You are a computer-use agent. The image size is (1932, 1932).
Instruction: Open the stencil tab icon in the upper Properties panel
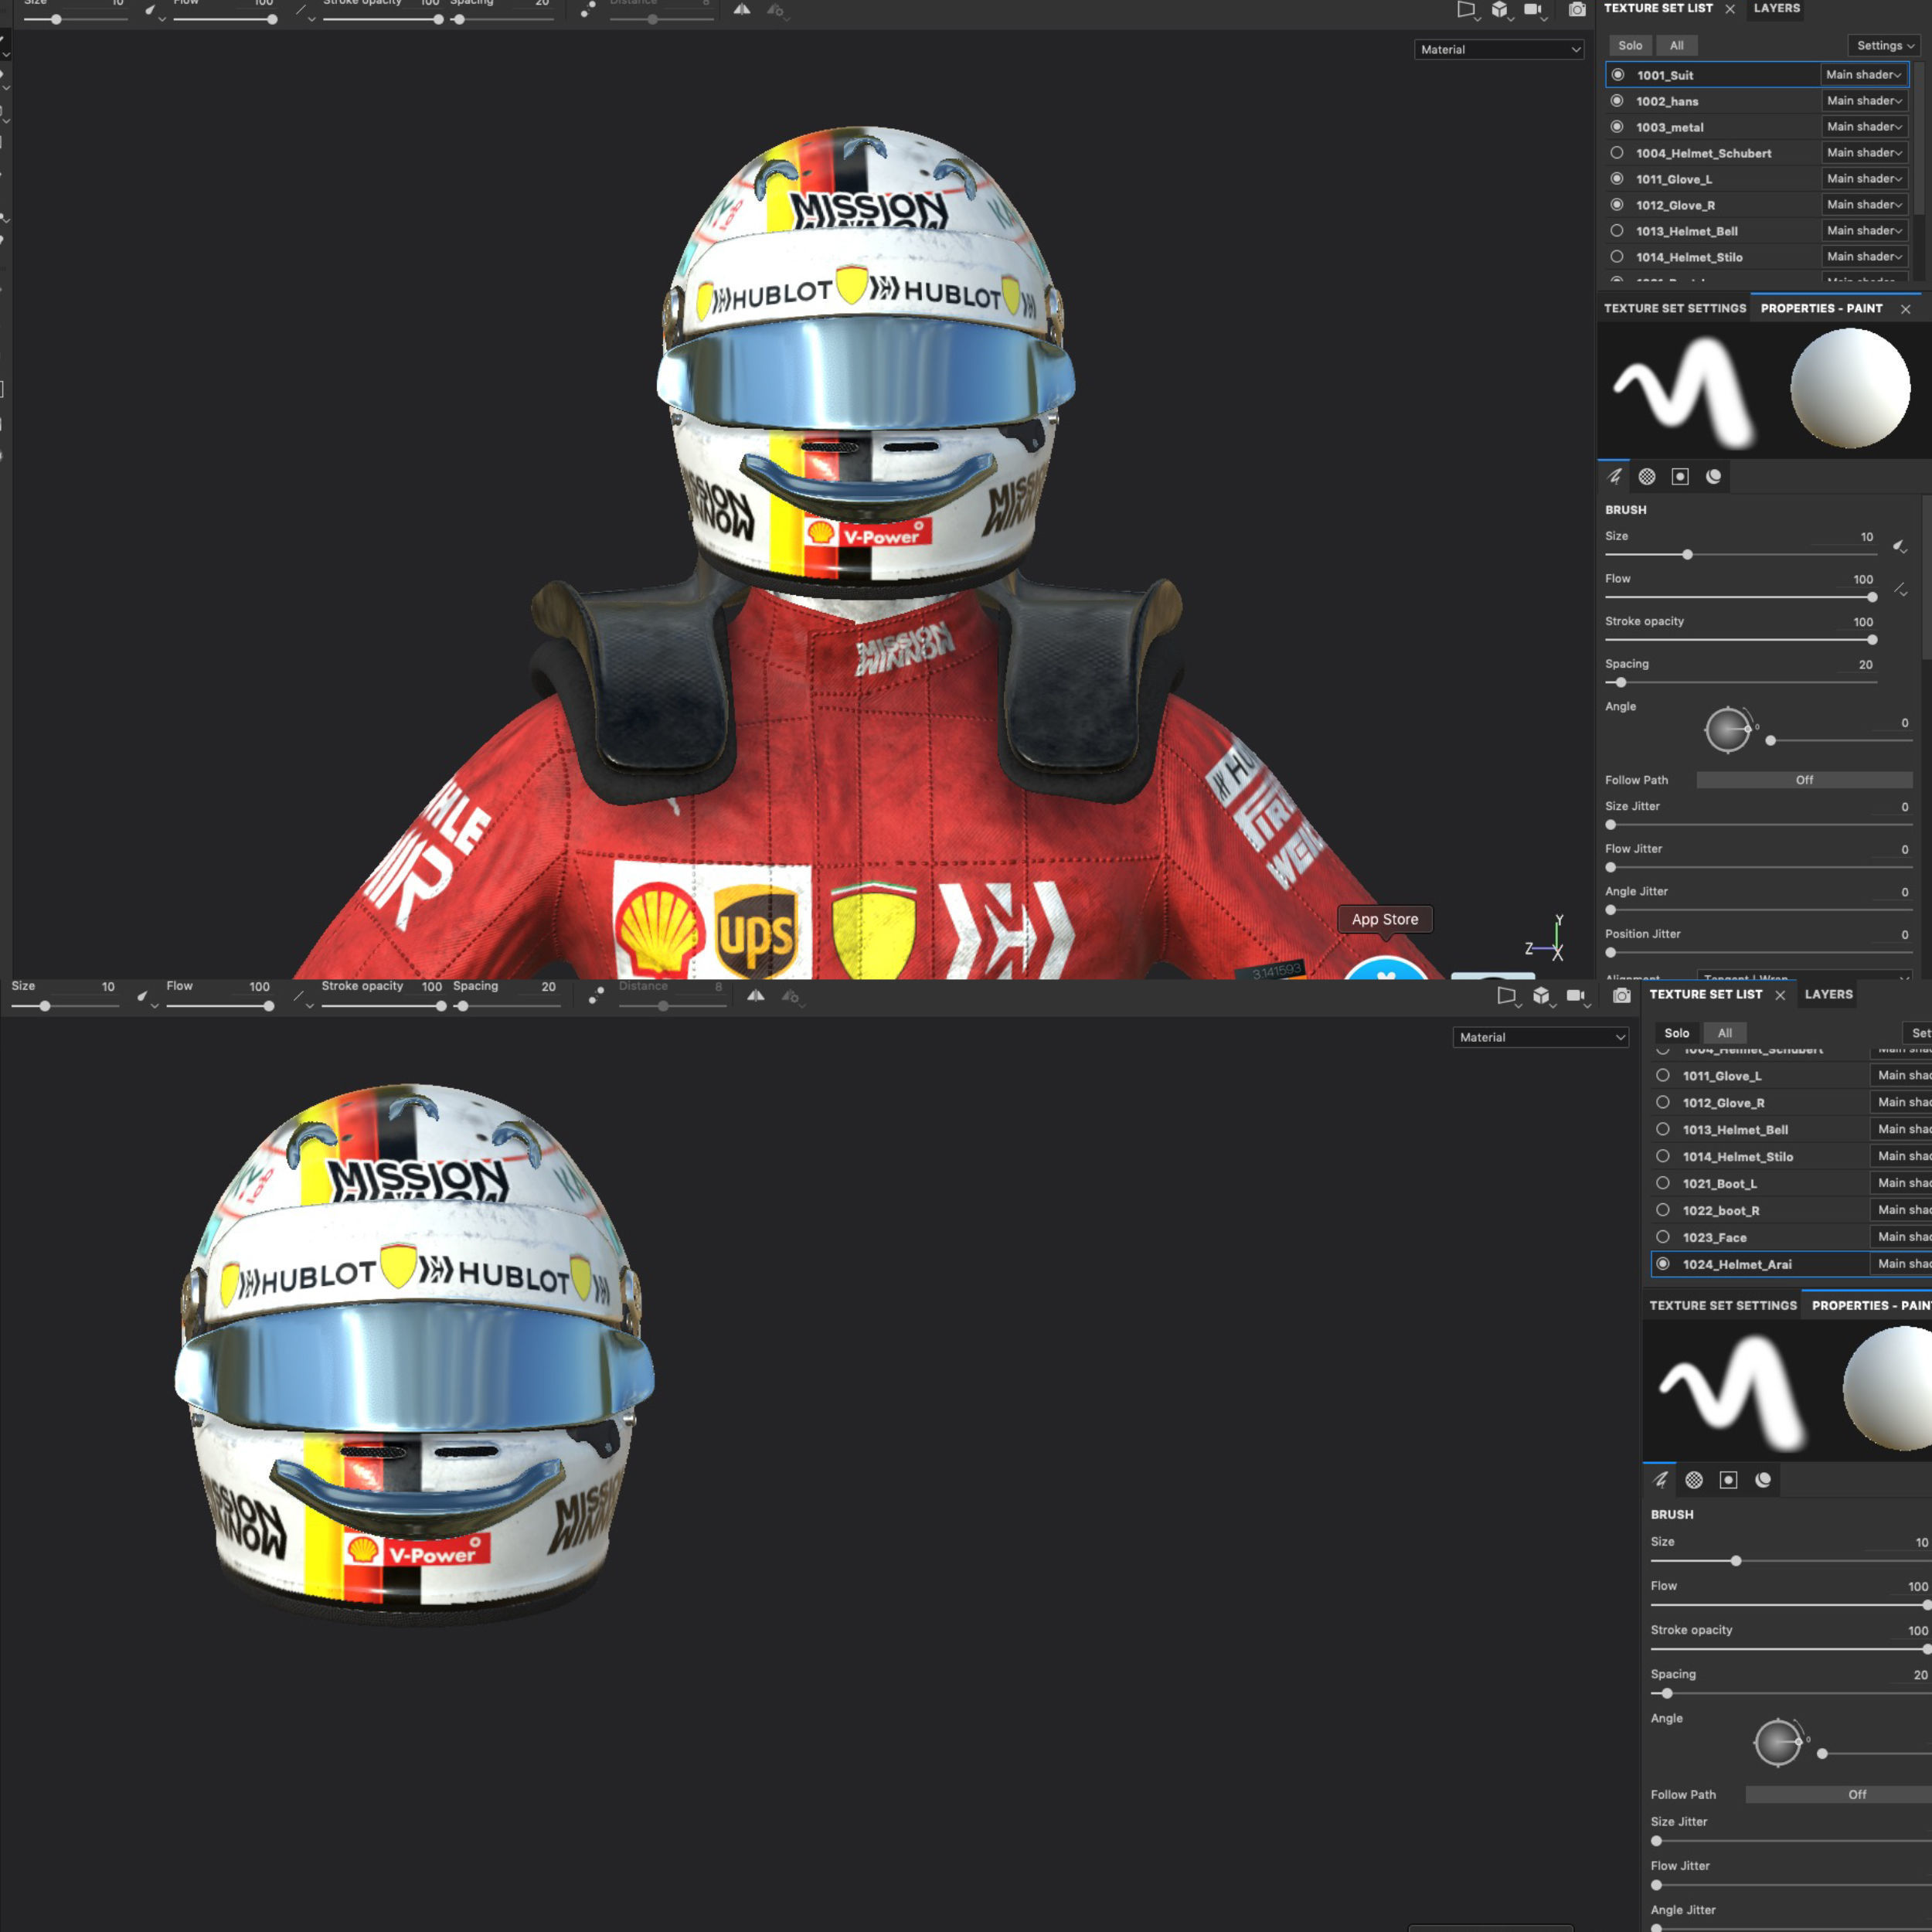point(1680,477)
